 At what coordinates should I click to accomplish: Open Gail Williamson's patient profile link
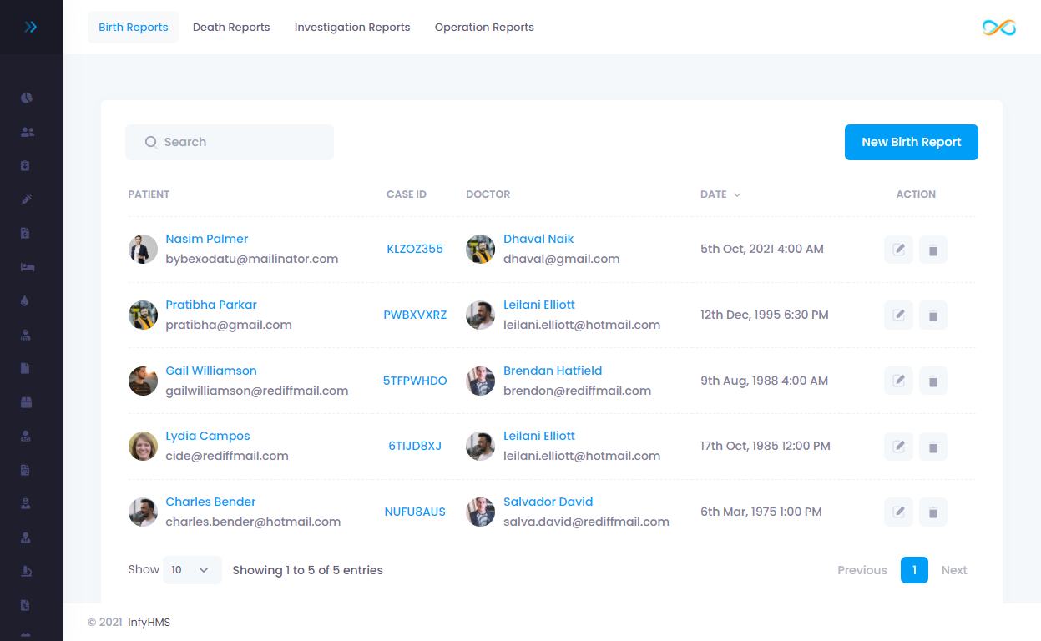click(211, 371)
